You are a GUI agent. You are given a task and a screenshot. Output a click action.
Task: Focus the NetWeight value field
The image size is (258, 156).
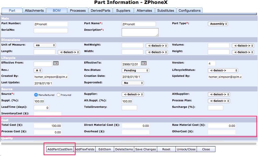coord(132,45)
